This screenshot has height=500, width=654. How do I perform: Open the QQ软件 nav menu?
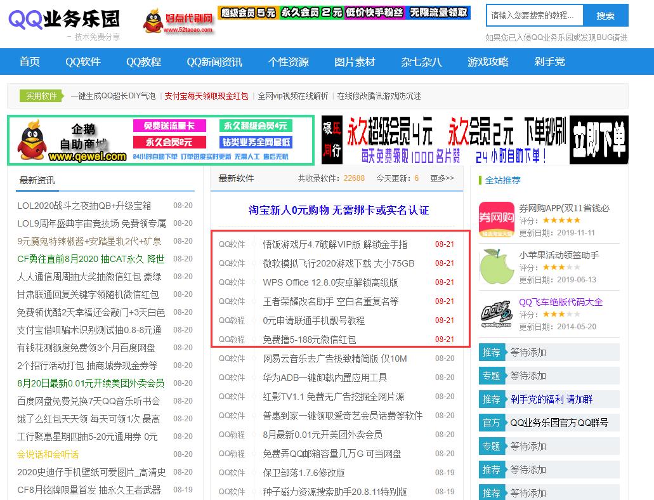point(83,62)
